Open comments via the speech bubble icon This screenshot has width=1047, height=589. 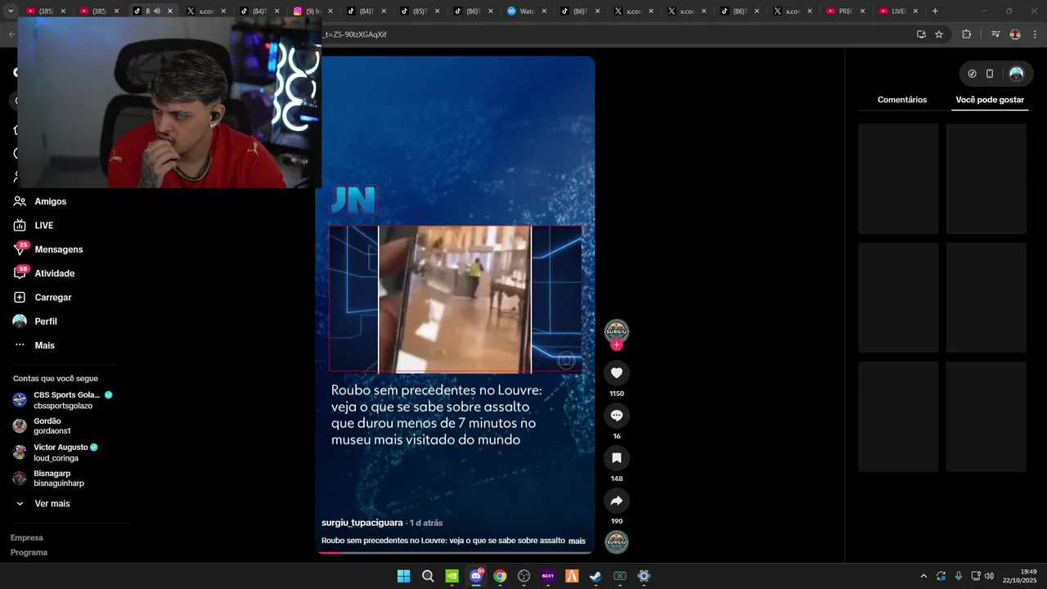[617, 416]
